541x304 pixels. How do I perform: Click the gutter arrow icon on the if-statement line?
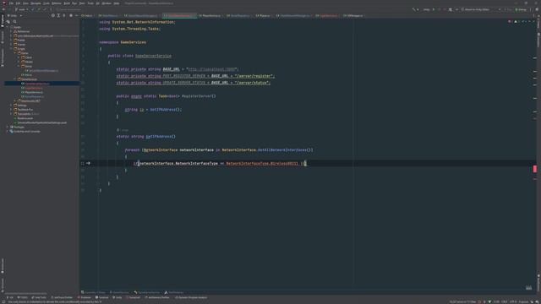[x=88, y=163]
